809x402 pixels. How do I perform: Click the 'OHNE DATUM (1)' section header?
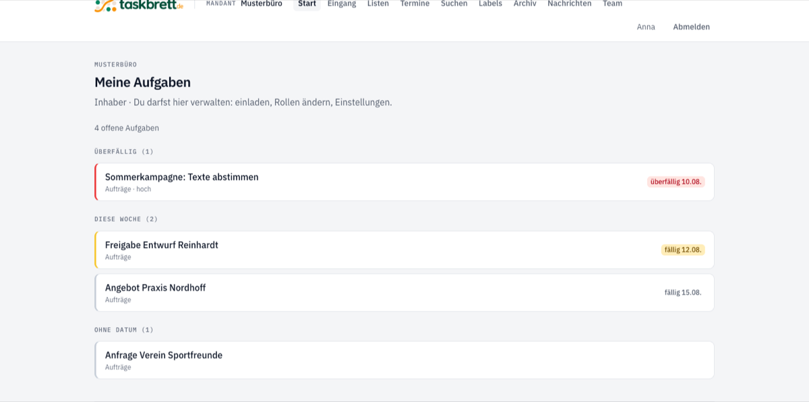(124, 330)
